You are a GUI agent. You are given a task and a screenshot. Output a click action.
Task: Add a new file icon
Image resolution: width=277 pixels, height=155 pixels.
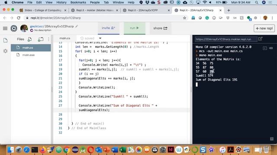(x=30, y=39)
